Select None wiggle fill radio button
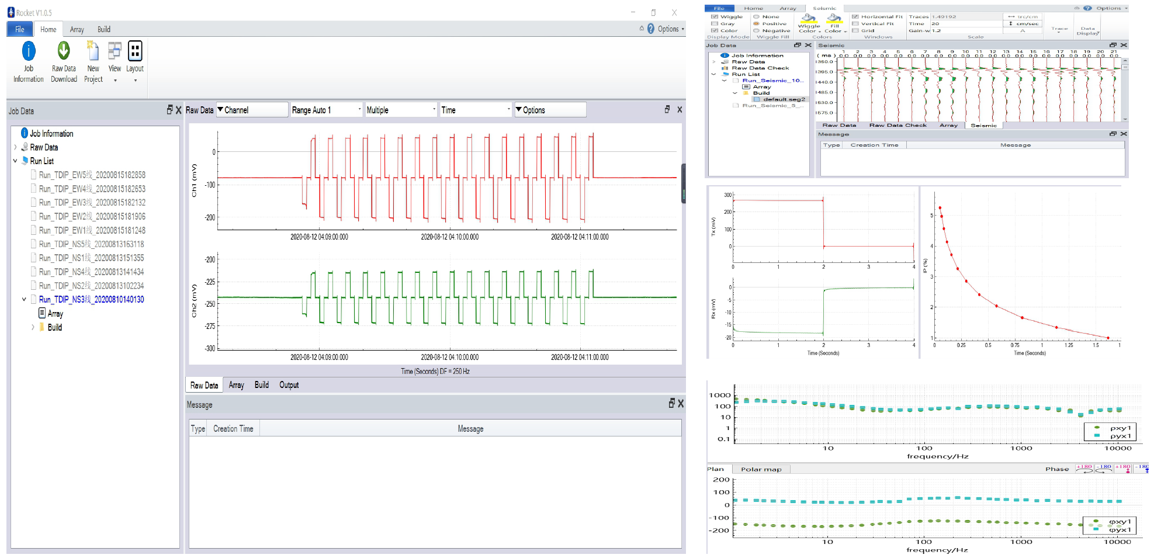The height and width of the screenshot is (558, 1154). click(x=756, y=17)
